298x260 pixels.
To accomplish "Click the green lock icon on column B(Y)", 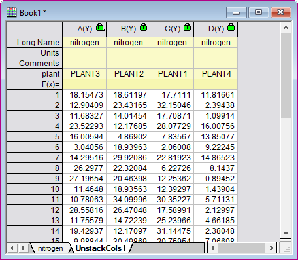I will 143,27.
